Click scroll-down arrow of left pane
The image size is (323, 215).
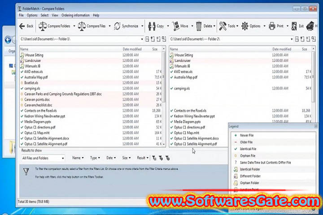click(x=164, y=144)
